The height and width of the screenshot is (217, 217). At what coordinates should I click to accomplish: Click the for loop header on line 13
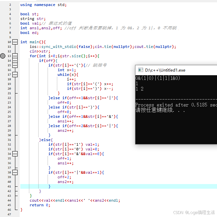pyautogui.click(x=64, y=56)
